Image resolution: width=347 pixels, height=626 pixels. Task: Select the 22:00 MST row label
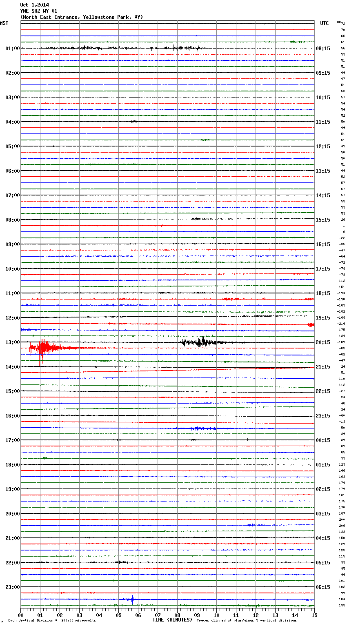(x=13, y=563)
